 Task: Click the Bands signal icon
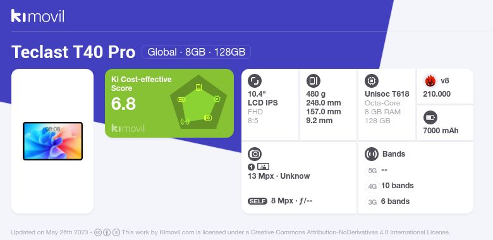[372, 154]
